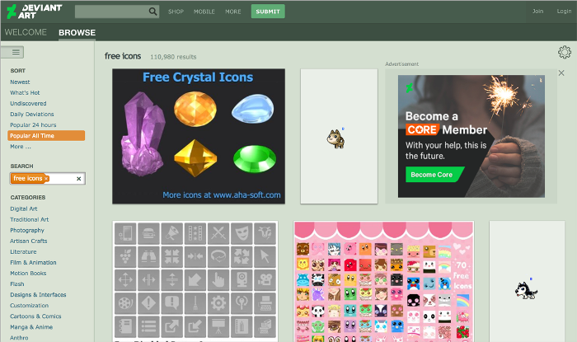This screenshot has height=342, width=577.
Task: Open the settings gear icon
Action: point(565,52)
